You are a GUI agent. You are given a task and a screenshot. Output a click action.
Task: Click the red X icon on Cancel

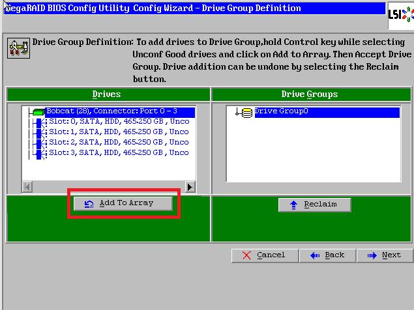pos(246,255)
